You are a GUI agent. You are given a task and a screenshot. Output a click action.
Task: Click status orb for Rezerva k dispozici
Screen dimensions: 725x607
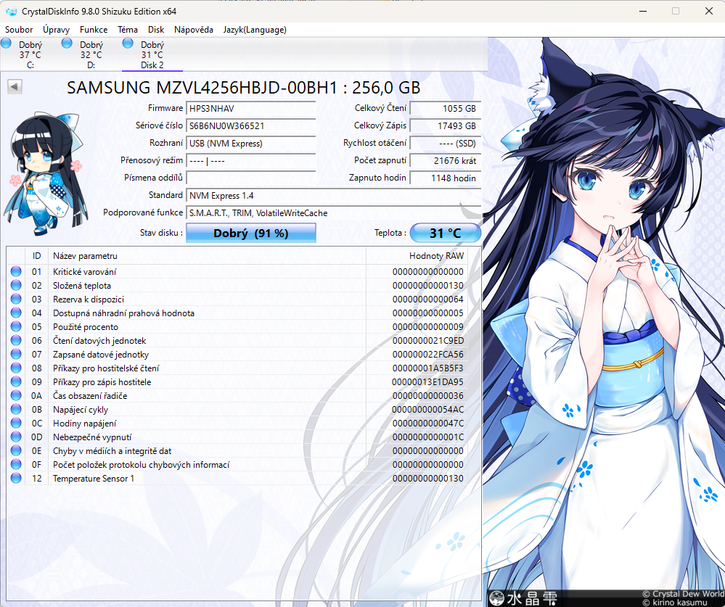pyautogui.click(x=16, y=299)
